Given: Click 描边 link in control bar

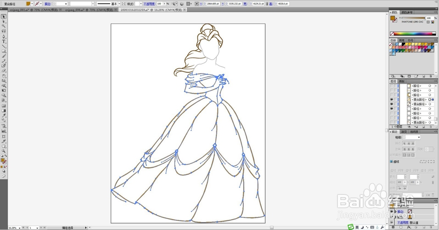Looking at the screenshot, I should pos(47,4).
